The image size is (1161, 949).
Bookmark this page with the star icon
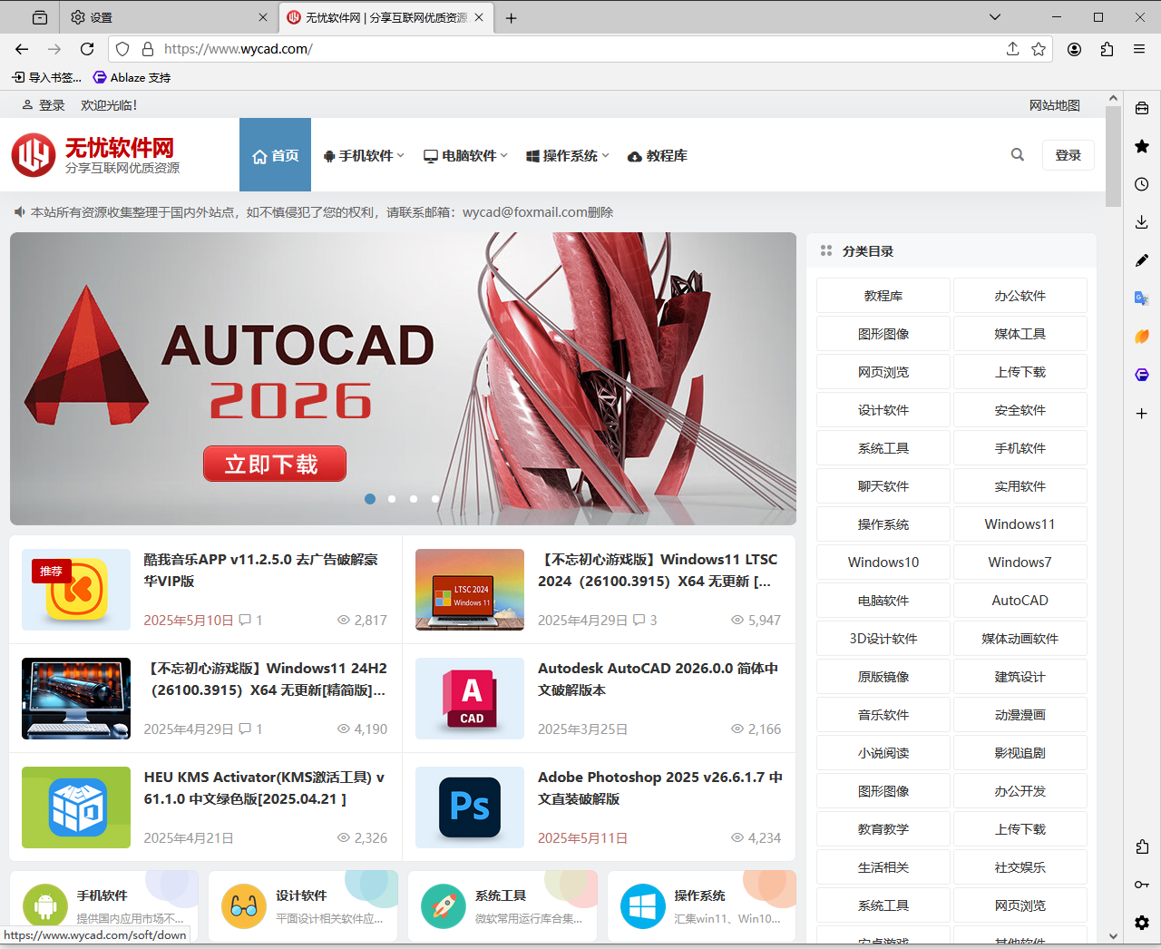[x=1038, y=49]
